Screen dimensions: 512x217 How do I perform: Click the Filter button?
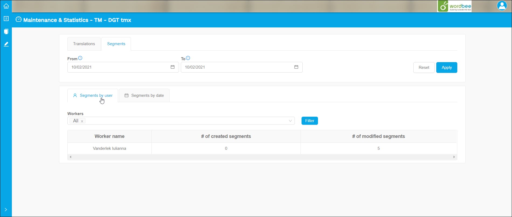[x=310, y=121]
